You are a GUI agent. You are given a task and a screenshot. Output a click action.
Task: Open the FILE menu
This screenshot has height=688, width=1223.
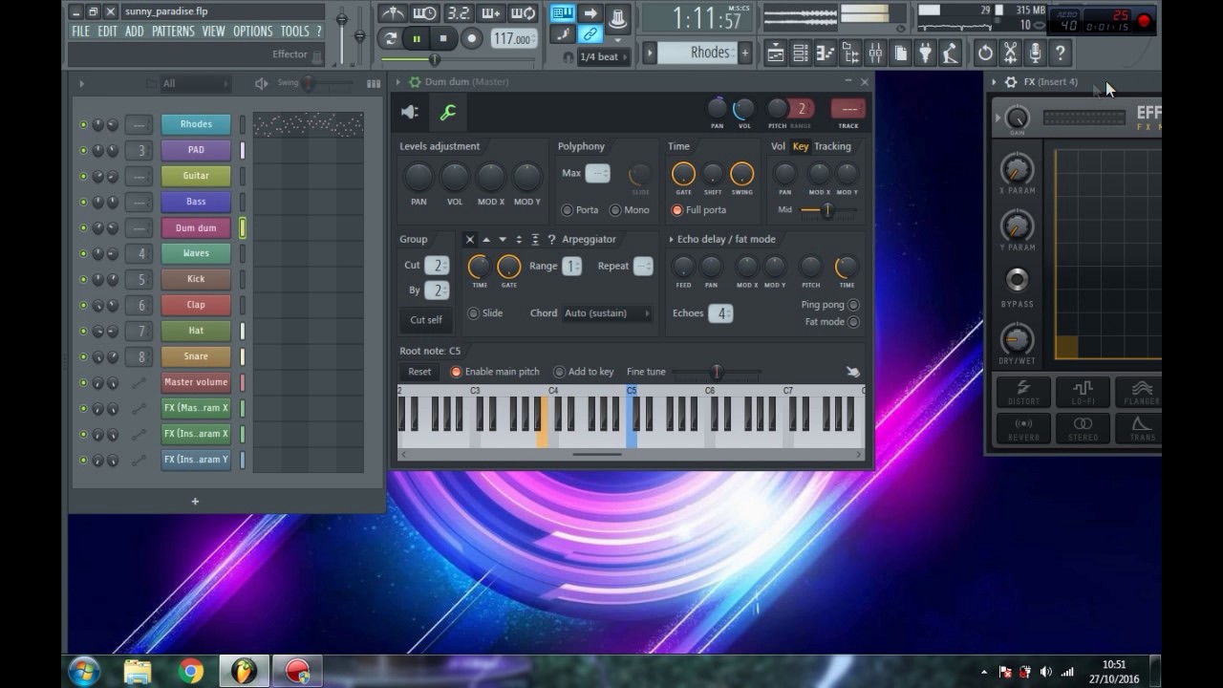[81, 32]
